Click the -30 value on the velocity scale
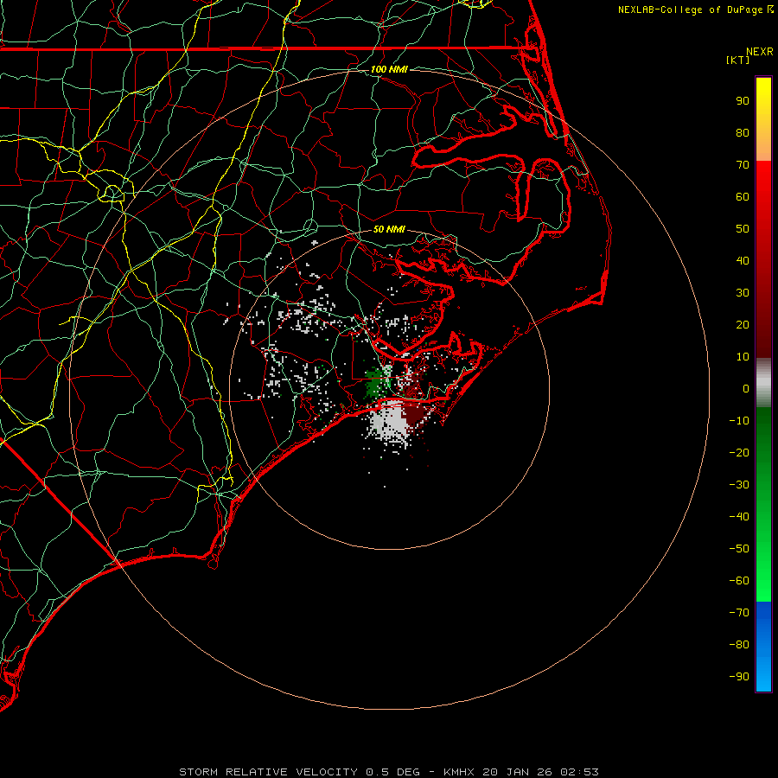The image size is (778, 778). click(x=739, y=485)
